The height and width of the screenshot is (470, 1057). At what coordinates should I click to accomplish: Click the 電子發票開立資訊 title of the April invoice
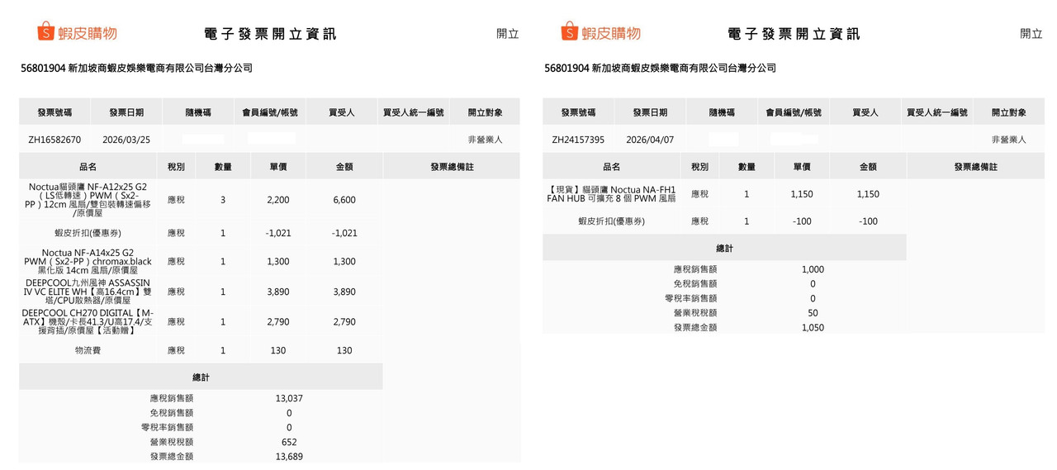(794, 34)
